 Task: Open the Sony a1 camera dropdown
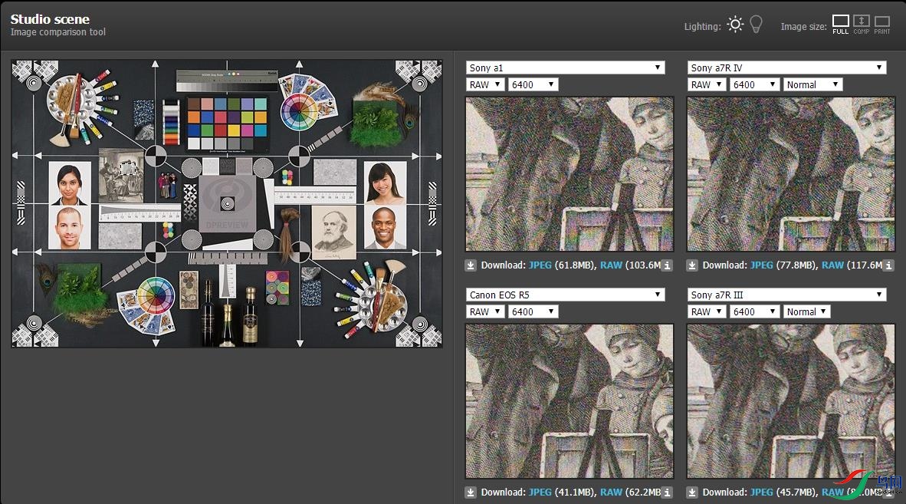[x=565, y=68]
